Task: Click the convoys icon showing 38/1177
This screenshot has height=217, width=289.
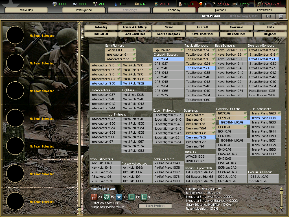Action: (x=235, y=4)
